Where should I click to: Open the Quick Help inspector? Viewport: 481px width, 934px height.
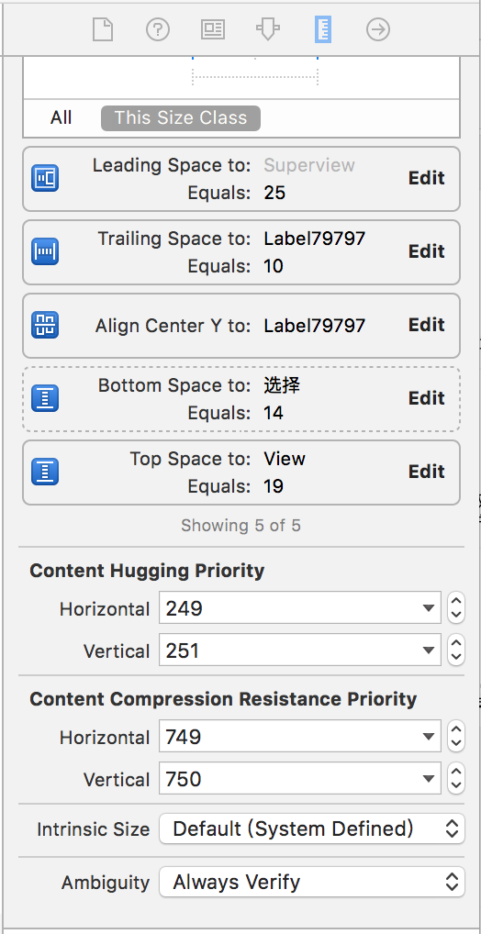(158, 29)
